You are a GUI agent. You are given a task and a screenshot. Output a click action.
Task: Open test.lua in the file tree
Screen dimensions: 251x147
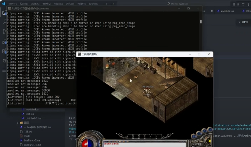pos(30,114)
